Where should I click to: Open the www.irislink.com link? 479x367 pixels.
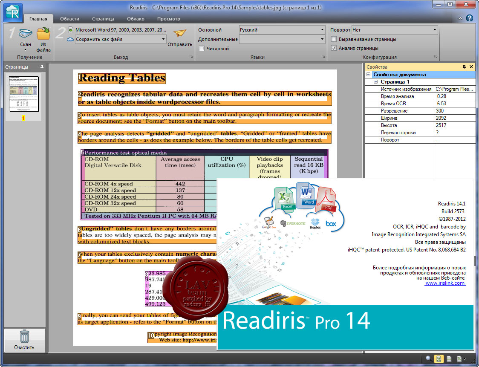coord(445,283)
